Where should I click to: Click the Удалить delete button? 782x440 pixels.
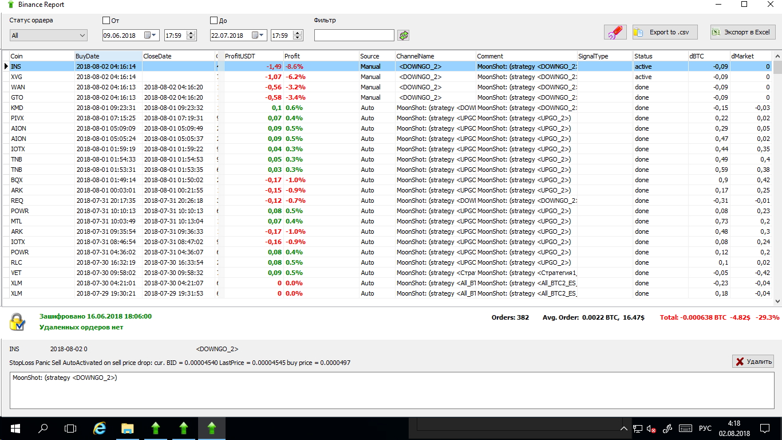tap(753, 362)
